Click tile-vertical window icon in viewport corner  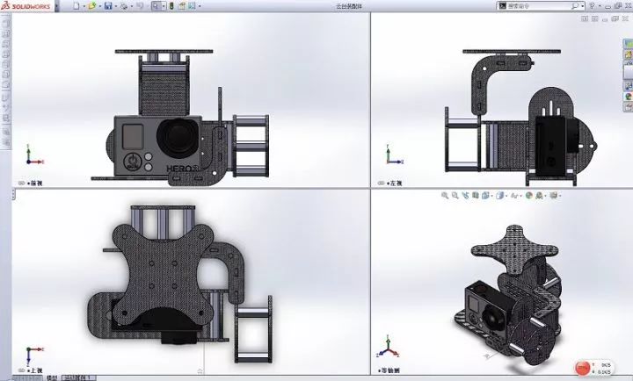point(594,18)
